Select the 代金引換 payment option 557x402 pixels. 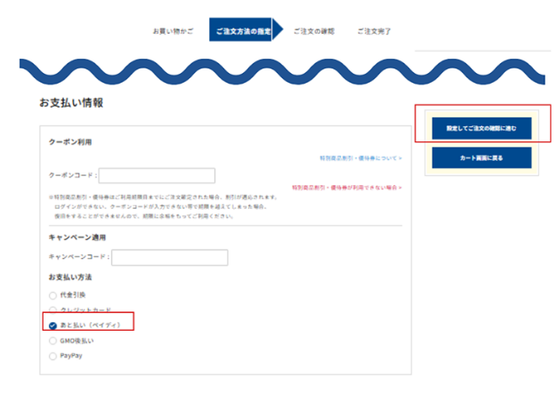tap(53, 294)
